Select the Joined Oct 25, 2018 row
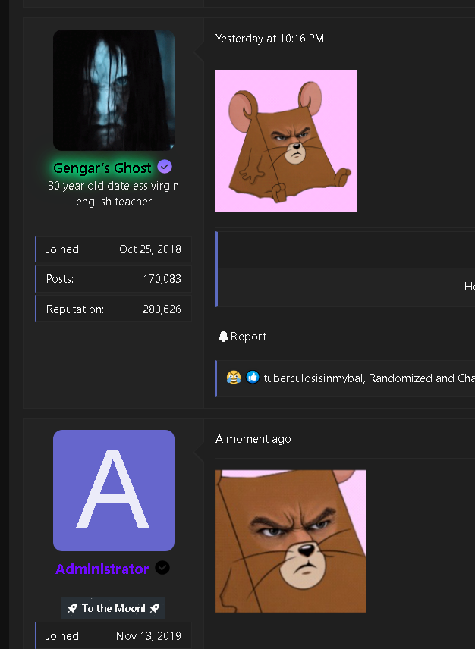475x649 pixels. (x=114, y=249)
